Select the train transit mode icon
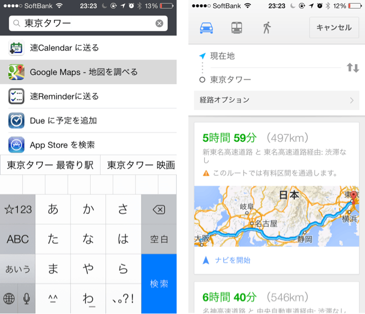Screen dimensions: 365x314 click(237, 28)
